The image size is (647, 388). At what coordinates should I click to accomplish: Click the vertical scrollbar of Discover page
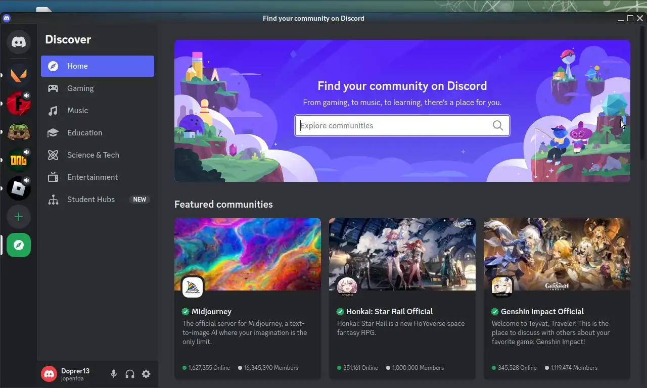[643, 93]
